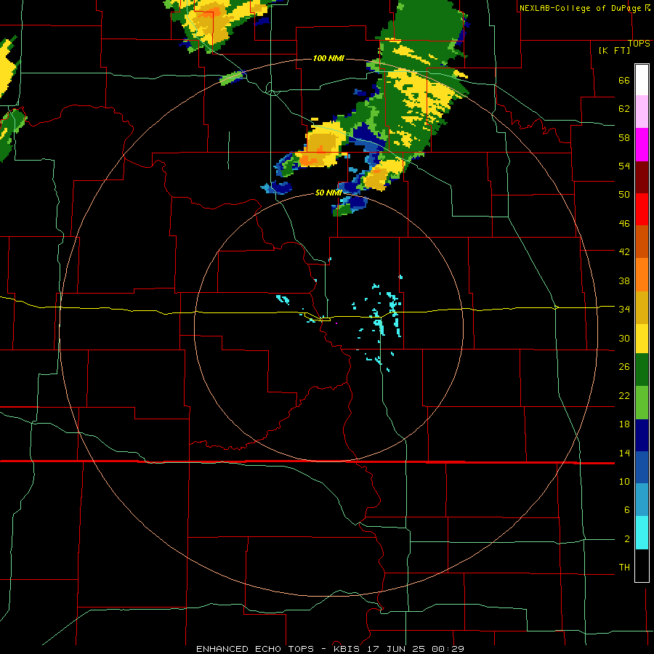
Task: Click the light green 26 kft swatch
Action: (642, 403)
